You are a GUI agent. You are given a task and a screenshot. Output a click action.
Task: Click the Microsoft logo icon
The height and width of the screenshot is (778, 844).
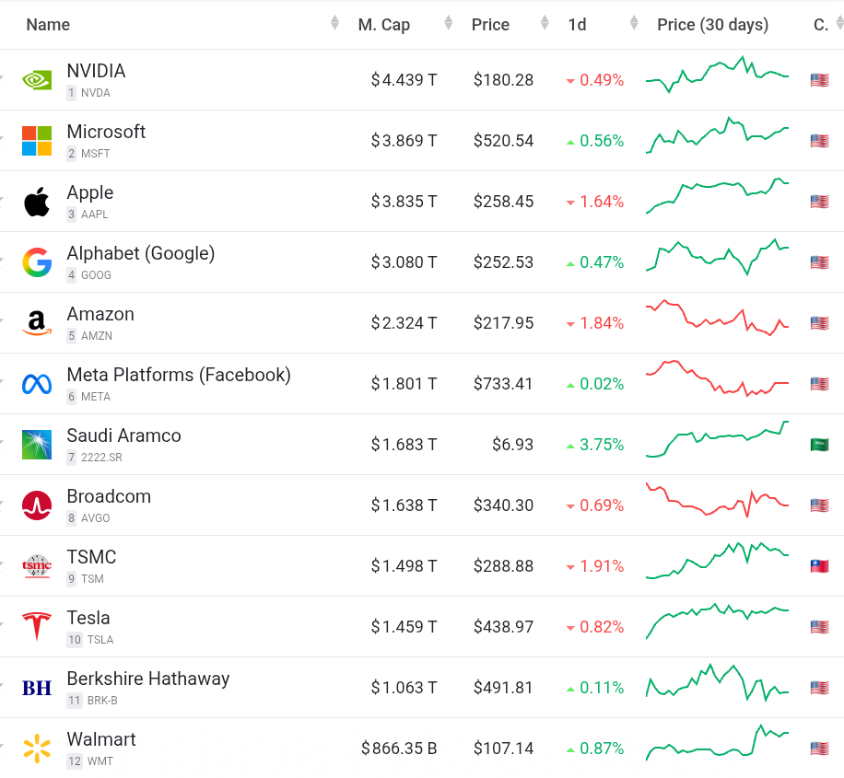37,141
